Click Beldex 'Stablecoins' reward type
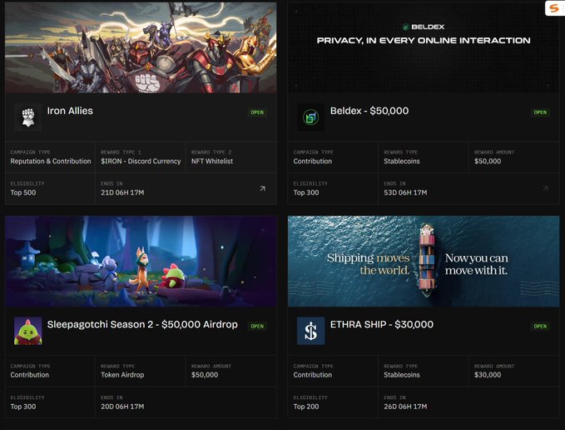The image size is (565, 430). tap(402, 162)
